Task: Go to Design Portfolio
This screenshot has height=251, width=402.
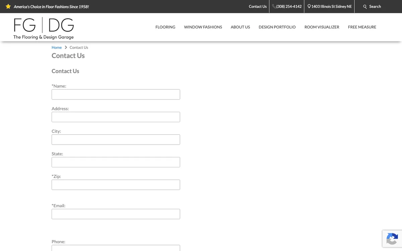Action: [277, 27]
